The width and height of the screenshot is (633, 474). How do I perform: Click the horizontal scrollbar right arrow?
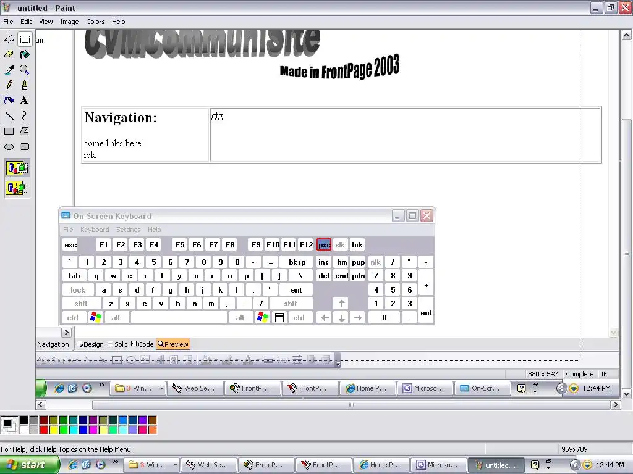click(616, 404)
